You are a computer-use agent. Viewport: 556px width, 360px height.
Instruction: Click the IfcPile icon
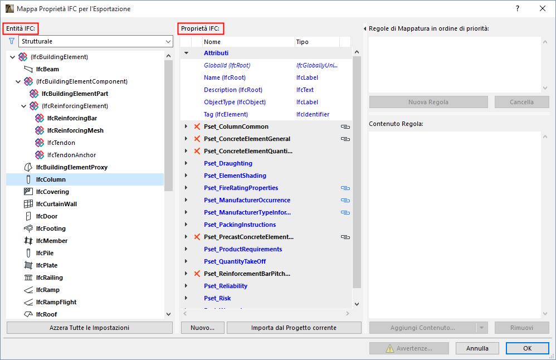pos(28,253)
